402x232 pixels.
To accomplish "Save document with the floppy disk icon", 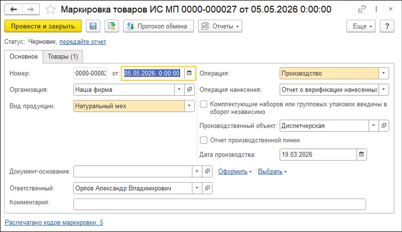I will (93, 26).
